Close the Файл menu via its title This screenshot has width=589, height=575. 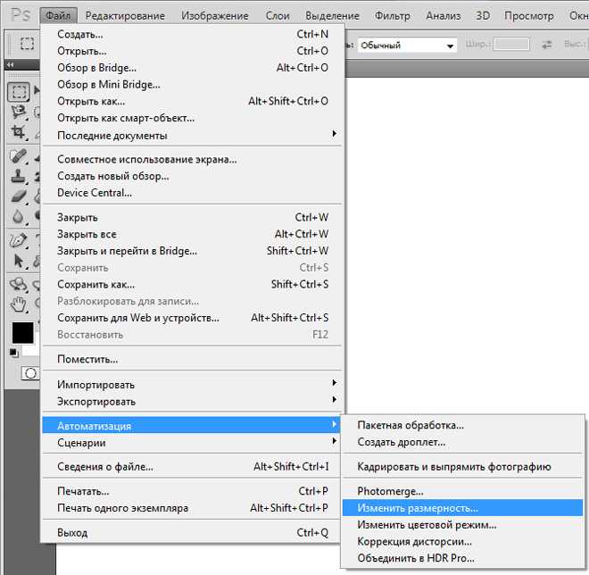pyautogui.click(x=58, y=16)
